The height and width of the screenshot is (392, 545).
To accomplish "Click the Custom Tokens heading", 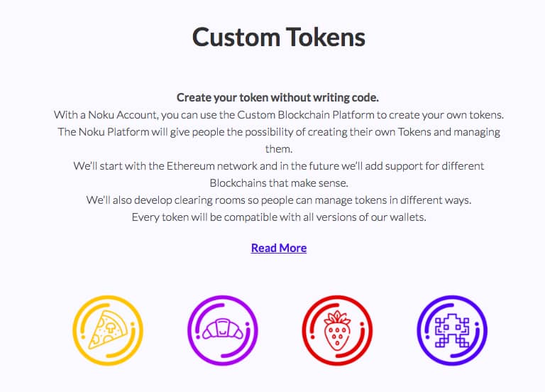I will tap(279, 37).
